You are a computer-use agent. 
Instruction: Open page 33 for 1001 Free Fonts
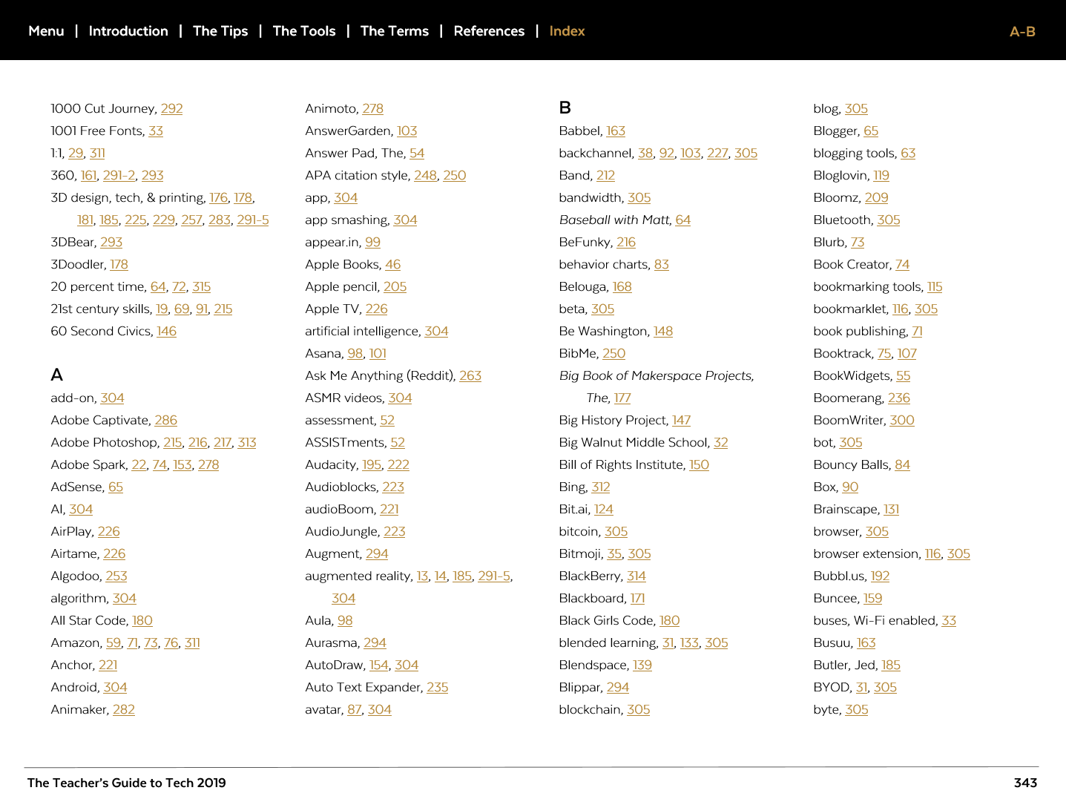pyautogui.click(x=156, y=131)
